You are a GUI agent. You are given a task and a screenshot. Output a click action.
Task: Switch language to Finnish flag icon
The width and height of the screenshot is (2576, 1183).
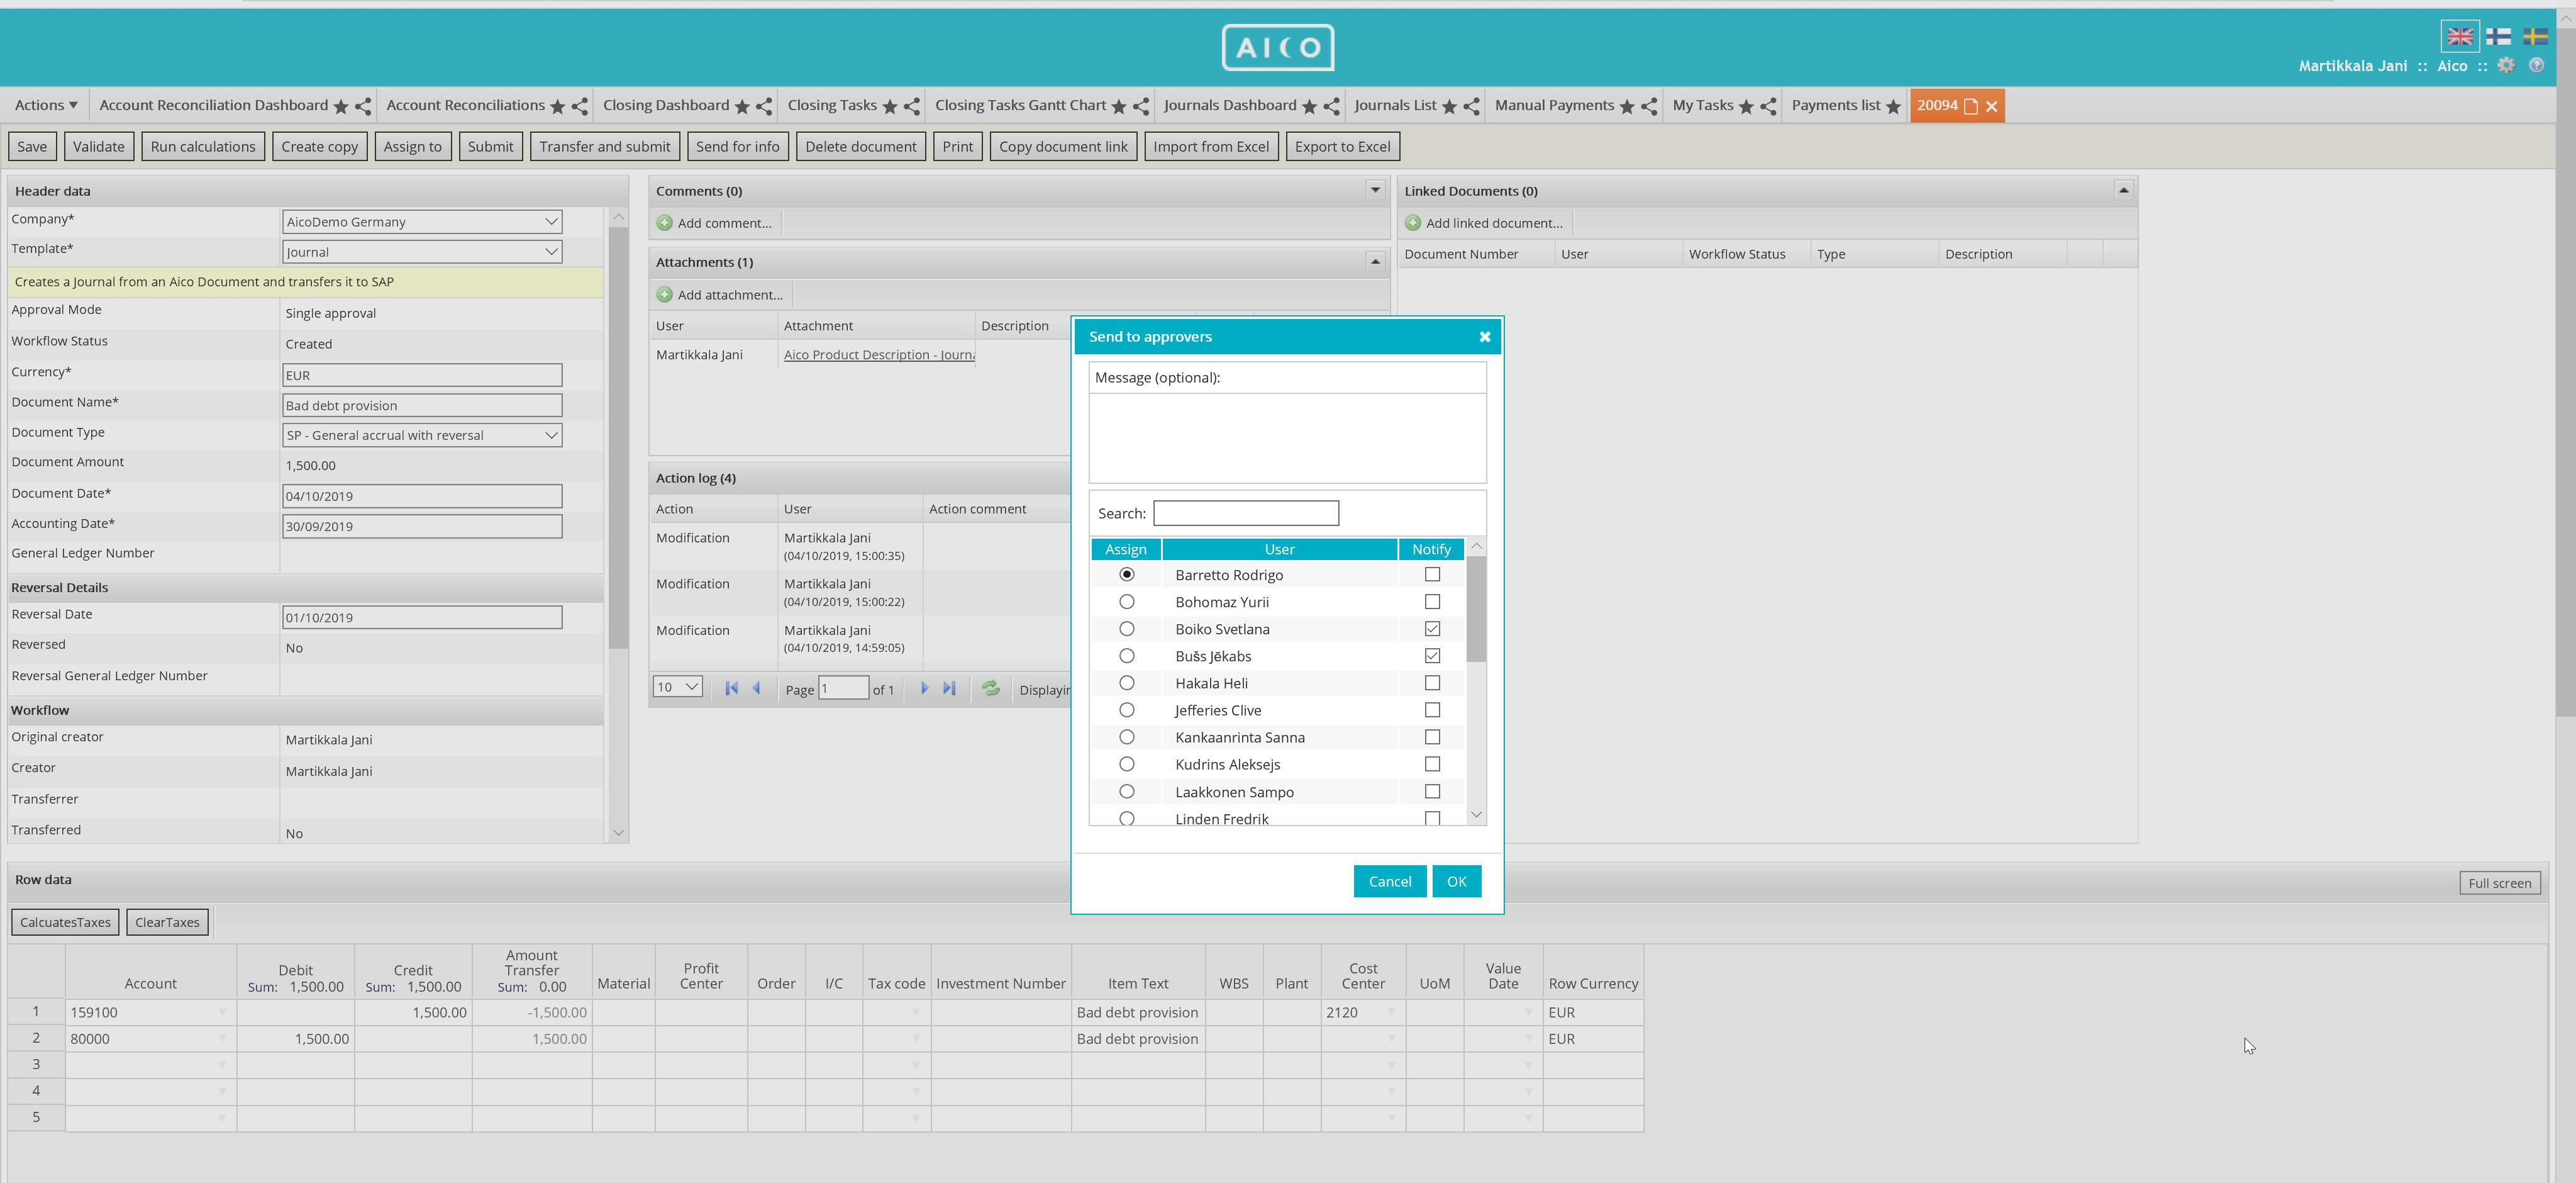[2499, 35]
